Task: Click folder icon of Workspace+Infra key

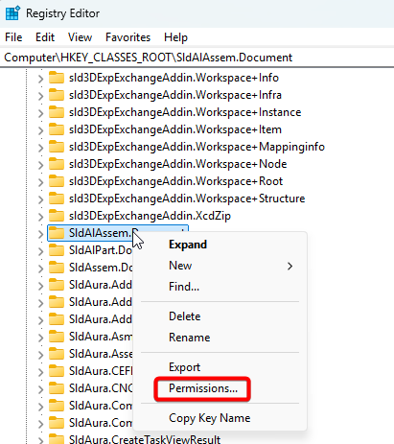Action: (57, 95)
